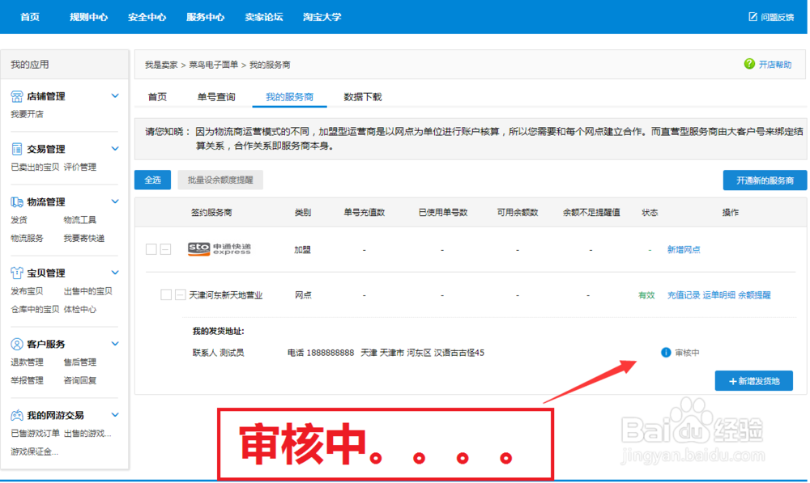Select the 我的服务商 tab

click(289, 97)
